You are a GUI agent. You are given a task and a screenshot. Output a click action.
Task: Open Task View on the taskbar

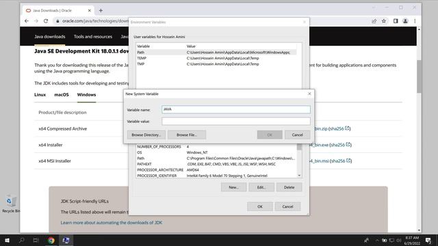[x=36, y=240]
